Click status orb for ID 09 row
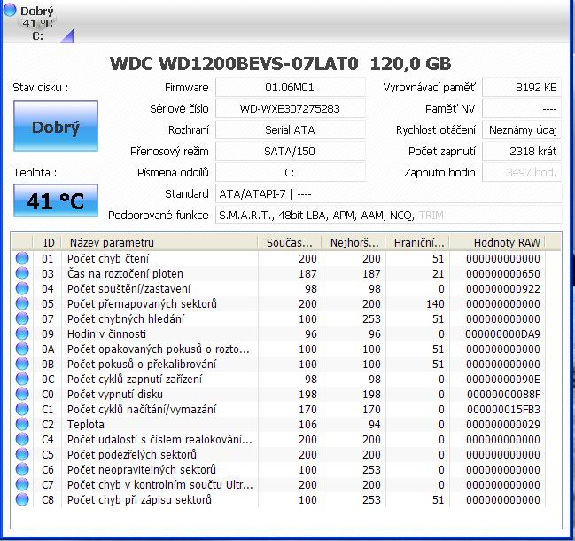Viewport: 575px width, 541px height. [x=22, y=333]
